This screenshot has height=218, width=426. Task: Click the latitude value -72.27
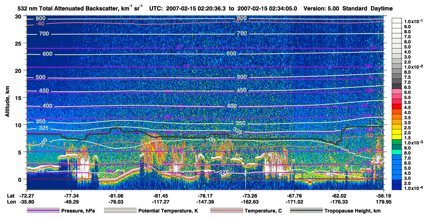(x=27, y=195)
